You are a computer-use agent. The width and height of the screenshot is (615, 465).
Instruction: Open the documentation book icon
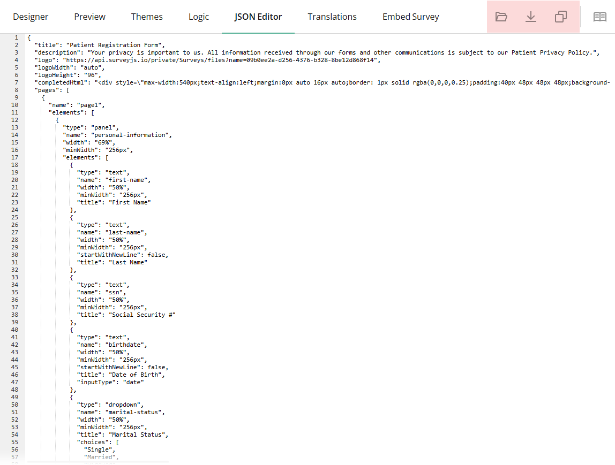coord(599,17)
